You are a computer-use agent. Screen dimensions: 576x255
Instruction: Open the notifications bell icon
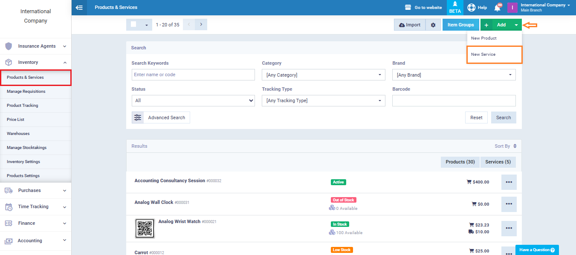497,8
